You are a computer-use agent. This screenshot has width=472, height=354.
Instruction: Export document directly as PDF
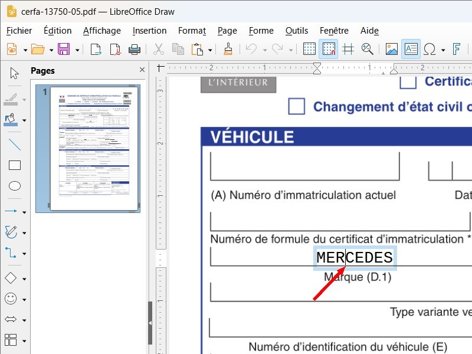point(116,50)
